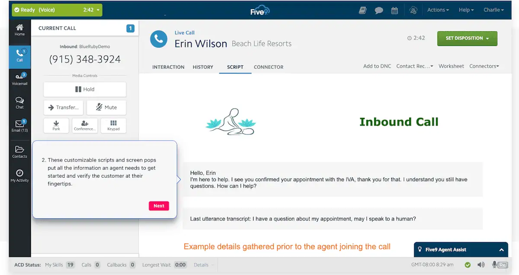Open Email inbox in sidebar
519x275 pixels.
pyautogui.click(x=19, y=126)
